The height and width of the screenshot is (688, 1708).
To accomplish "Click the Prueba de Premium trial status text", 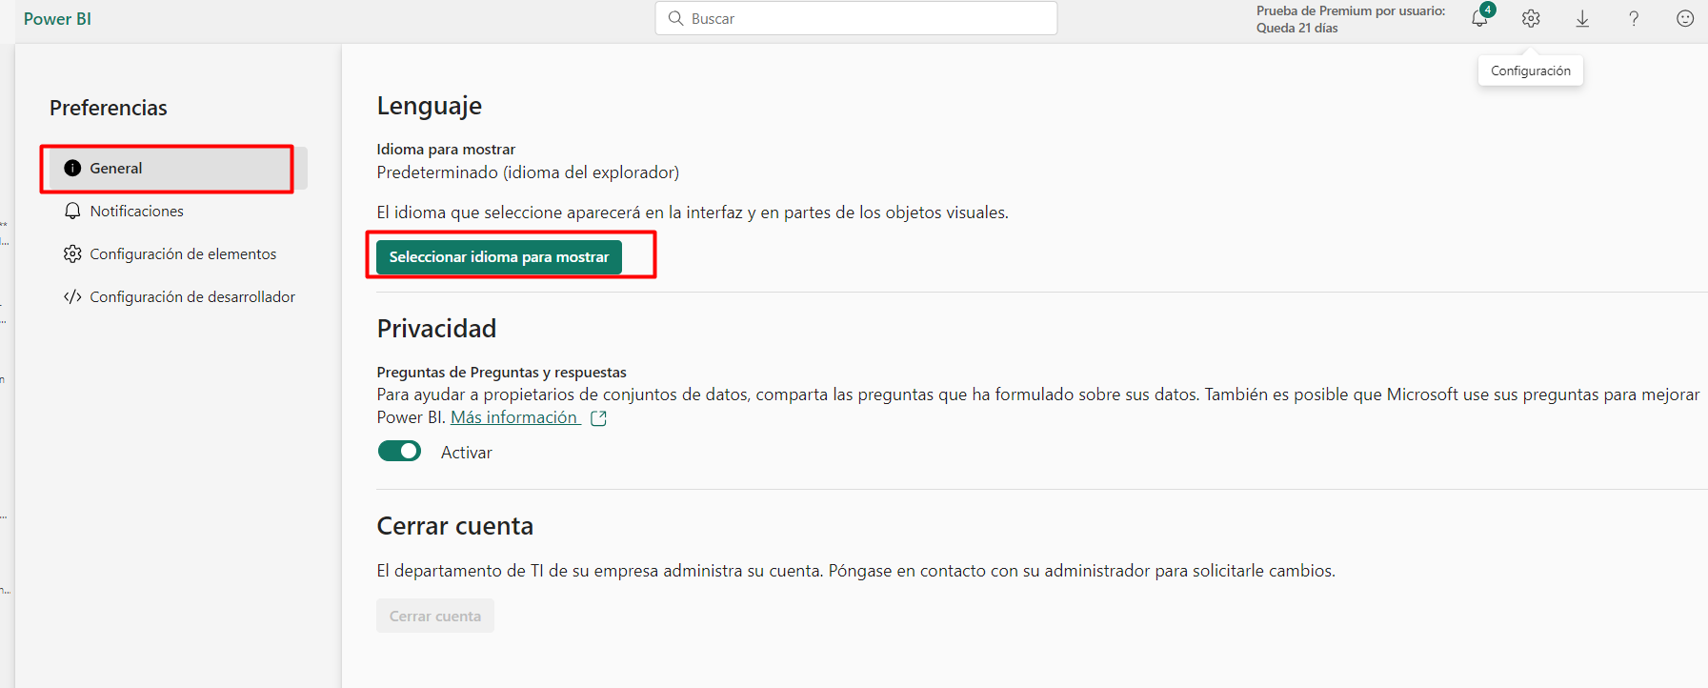I will (1350, 19).
